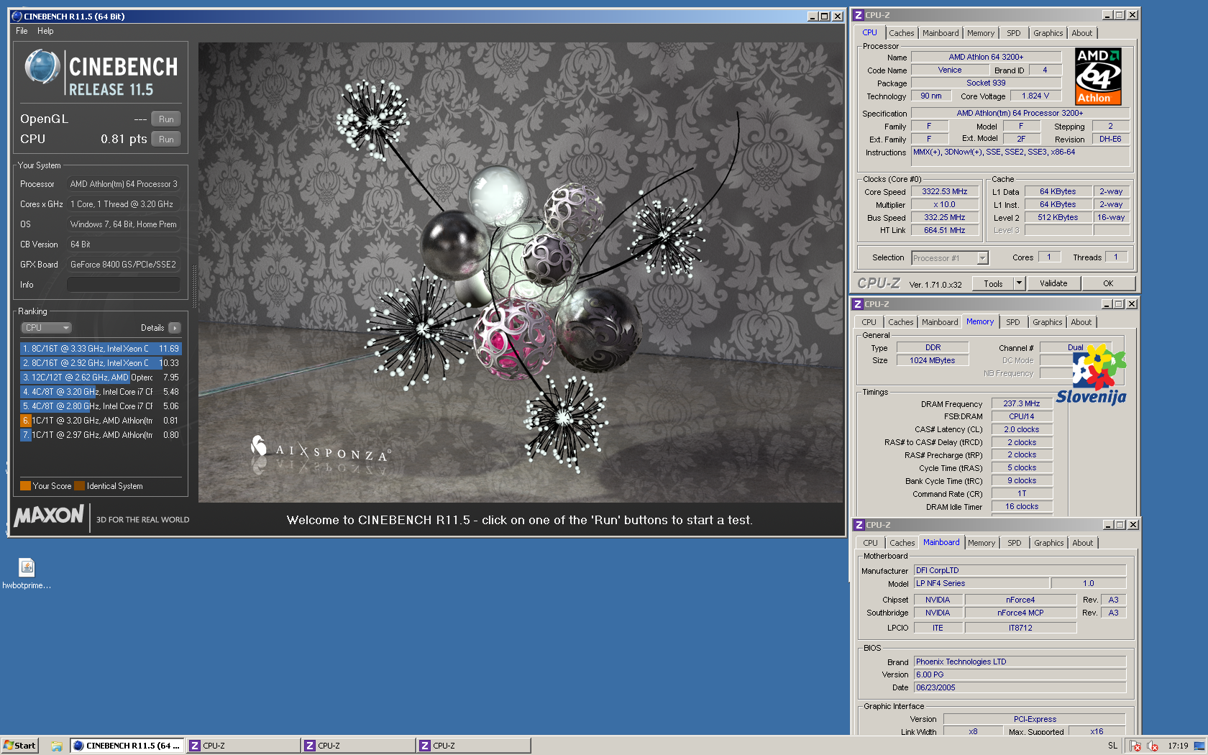The image size is (1208, 755).
Task: Click the MAXON logo in Cinebench
Action: pos(49,516)
